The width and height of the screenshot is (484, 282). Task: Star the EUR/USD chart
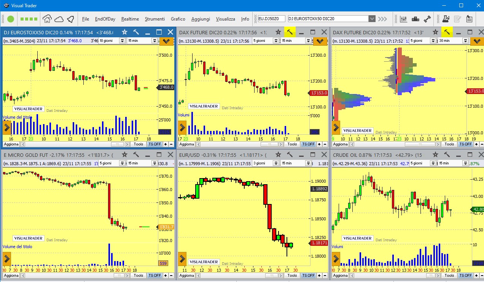278,155
